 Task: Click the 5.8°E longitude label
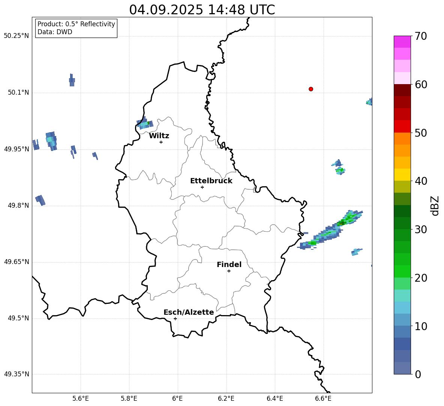(x=129, y=398)
